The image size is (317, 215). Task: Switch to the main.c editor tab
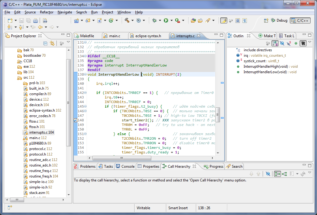point(114,36)
